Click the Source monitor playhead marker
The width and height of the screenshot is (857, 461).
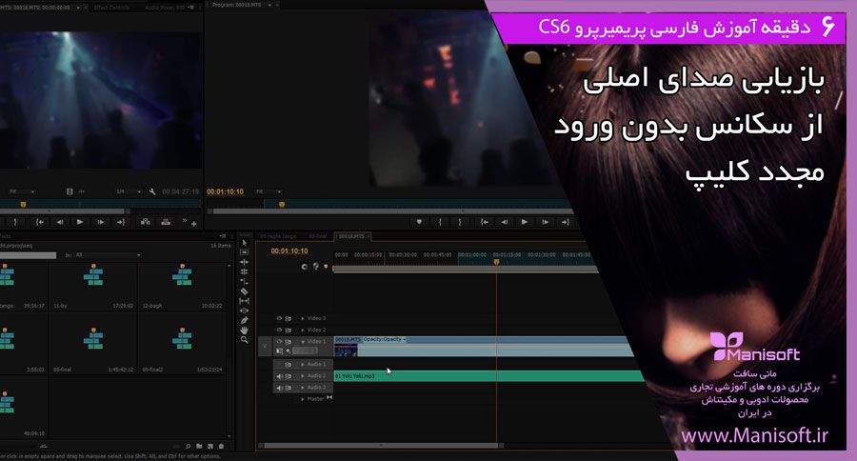[x=23, y=204]
